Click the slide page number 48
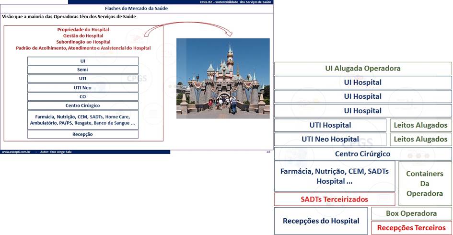The width and height of the screenshot is (453, 235). (x=268, y=152)
